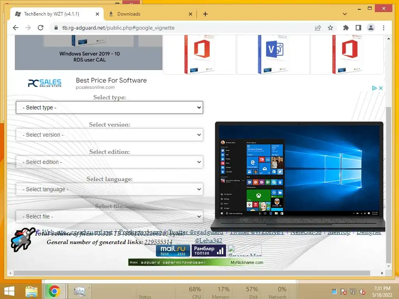Click the Рамблер ТОП100 badge

pos(209,250)
